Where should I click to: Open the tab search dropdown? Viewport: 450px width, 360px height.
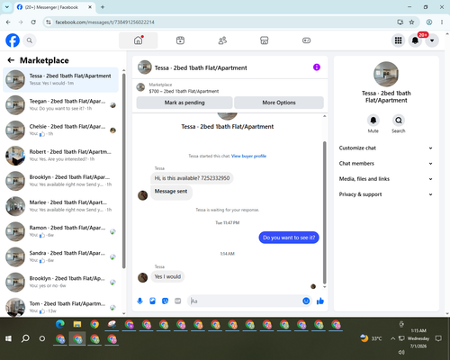[x=7, y=7]
